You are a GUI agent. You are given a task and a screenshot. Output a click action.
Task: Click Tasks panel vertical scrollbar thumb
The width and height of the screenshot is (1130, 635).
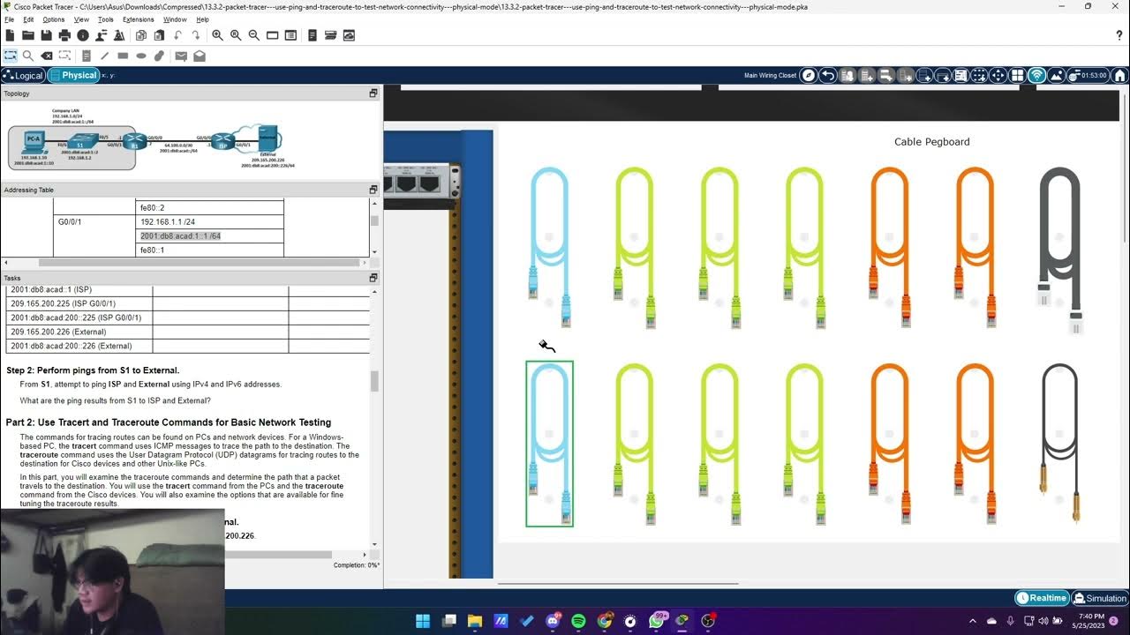point(374,381)
